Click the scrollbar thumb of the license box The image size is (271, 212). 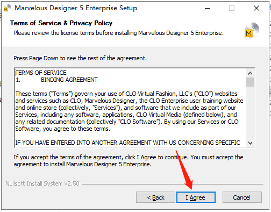pos(250,82)
